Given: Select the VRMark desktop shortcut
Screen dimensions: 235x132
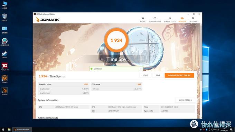Looking at the screenshot, I should pos(4,79).
